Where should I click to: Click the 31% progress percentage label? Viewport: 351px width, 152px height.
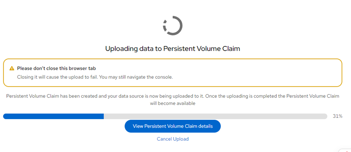(337, 116)
